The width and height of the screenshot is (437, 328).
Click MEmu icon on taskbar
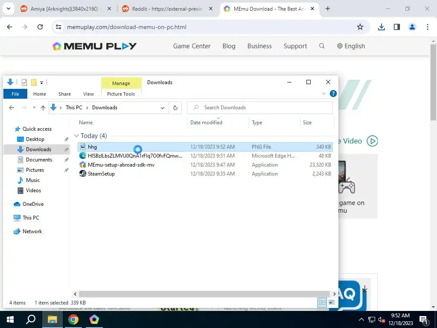[94, 319]
